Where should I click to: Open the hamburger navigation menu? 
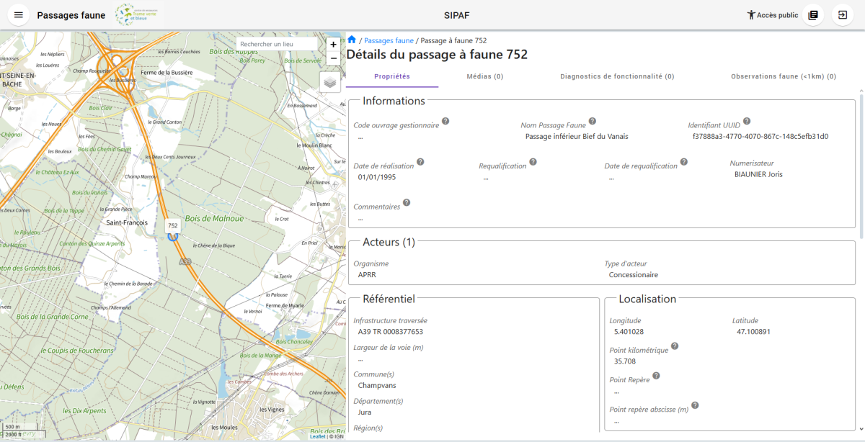click(19, 15)
